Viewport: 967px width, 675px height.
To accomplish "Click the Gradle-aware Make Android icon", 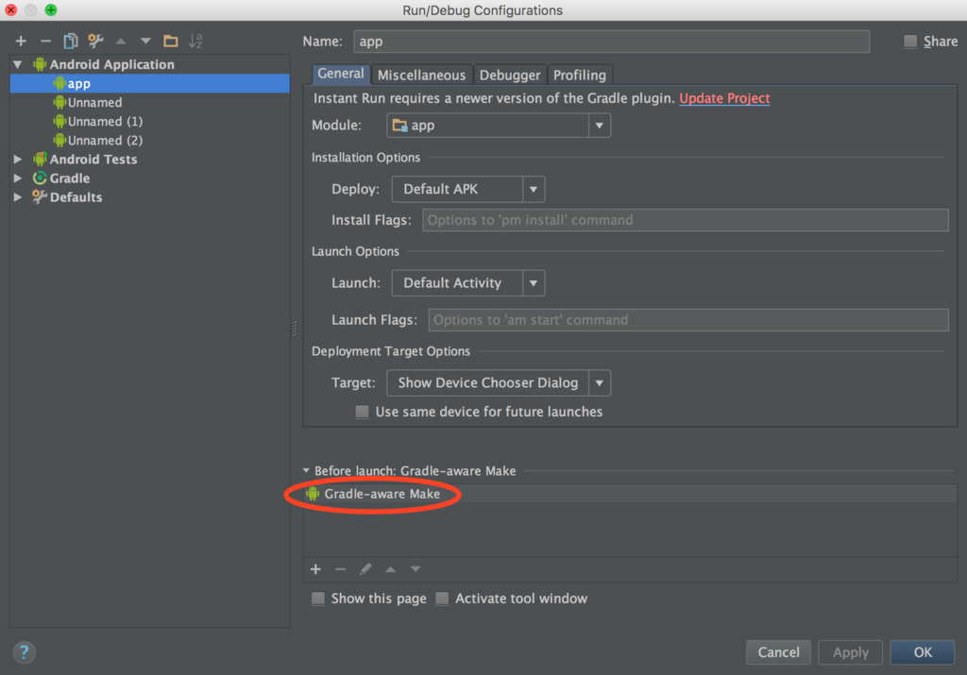I will (313, 494).
